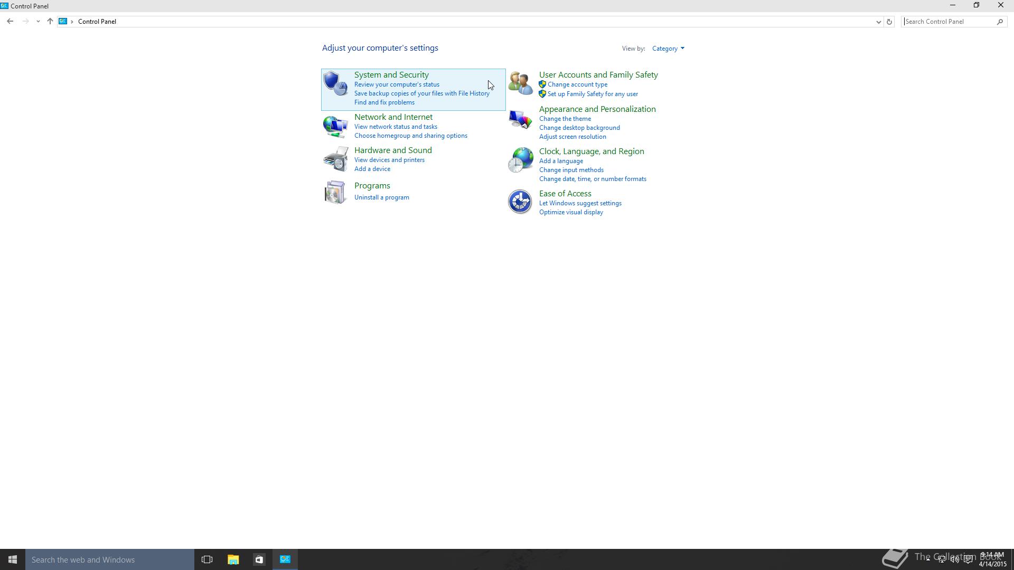Click Change date, time, or number formats
This screenshot has height=570, width=1014.
pos(593,179)
